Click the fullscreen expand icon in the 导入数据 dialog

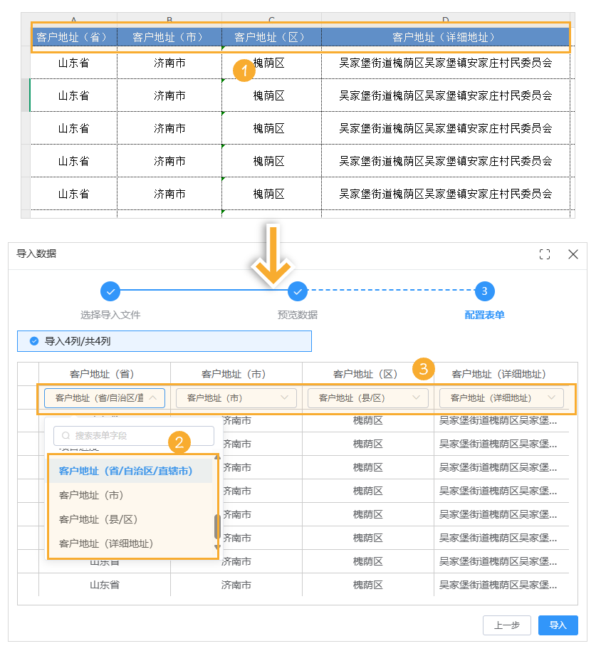543,254
